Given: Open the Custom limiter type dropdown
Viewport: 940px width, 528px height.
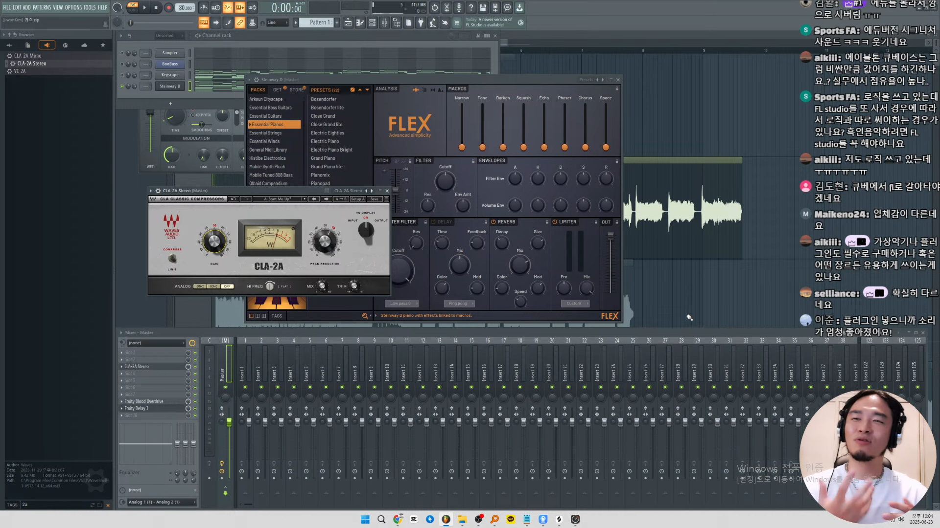Looking at the screenshot, I should [574, 304].
